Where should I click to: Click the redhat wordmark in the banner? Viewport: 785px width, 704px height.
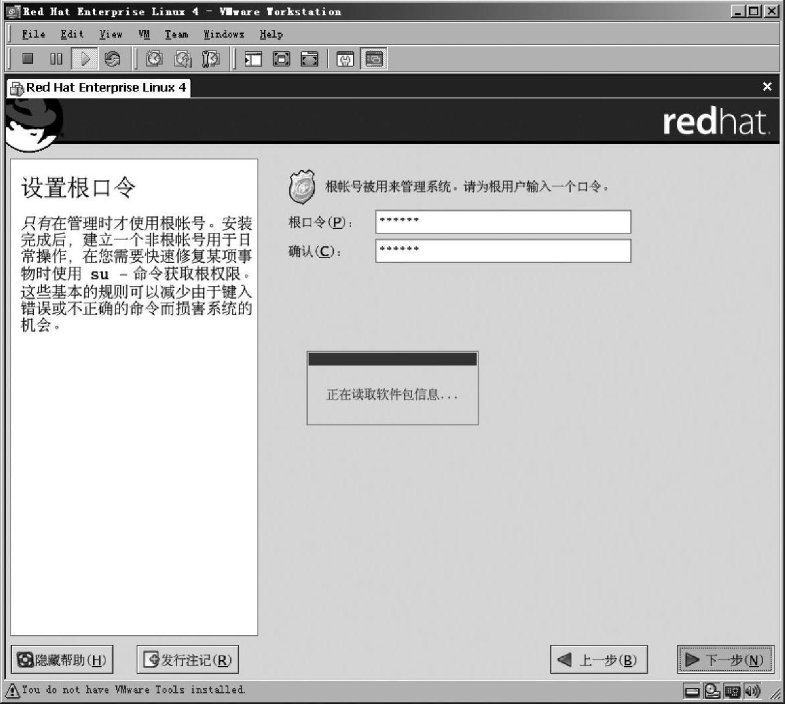coord(716,121)
